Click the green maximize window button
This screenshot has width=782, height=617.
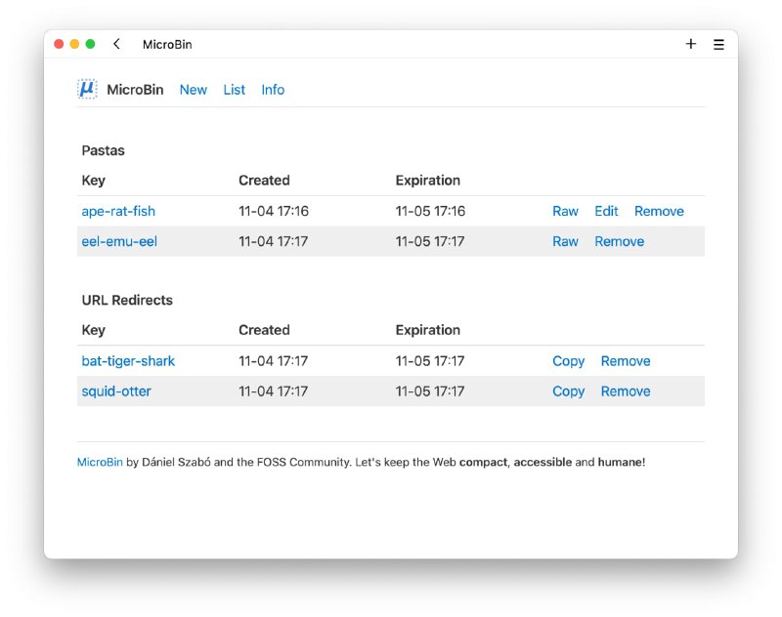point(90,44)
